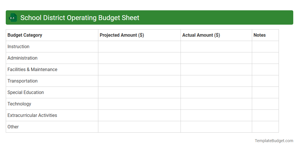The image size is (299, 149).
Task: Select the Extracurricular Activities row label
Action: [32, 115]
